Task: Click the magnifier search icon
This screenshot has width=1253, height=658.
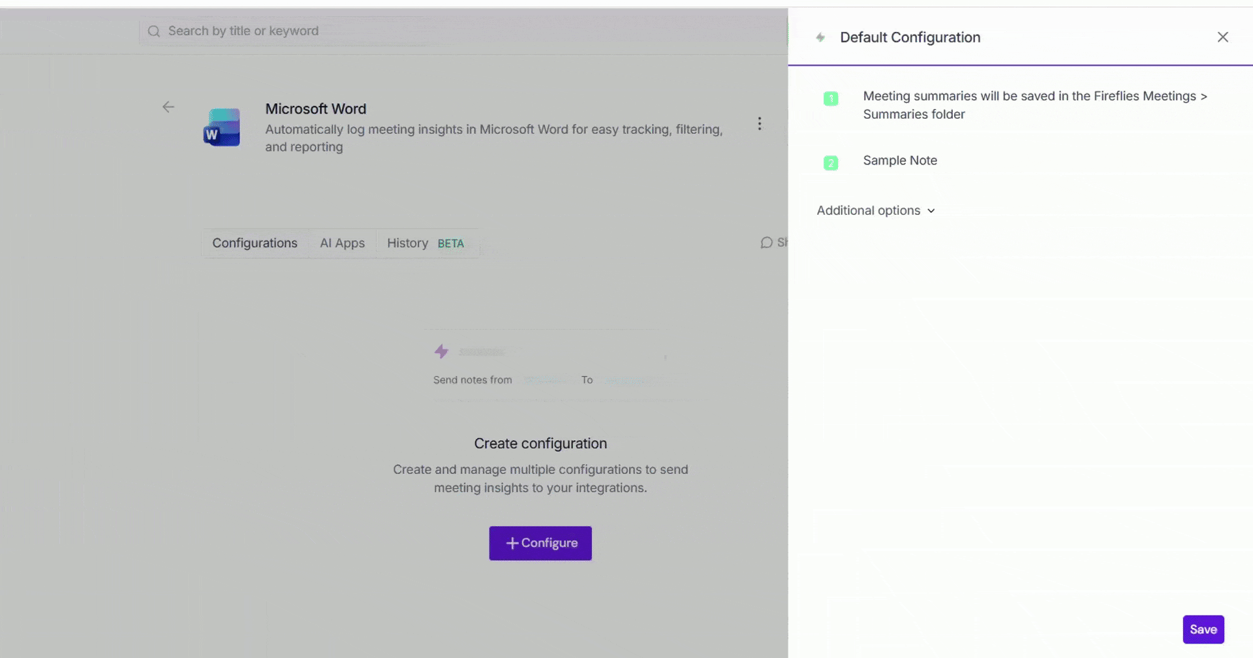Action: point(154,31)
